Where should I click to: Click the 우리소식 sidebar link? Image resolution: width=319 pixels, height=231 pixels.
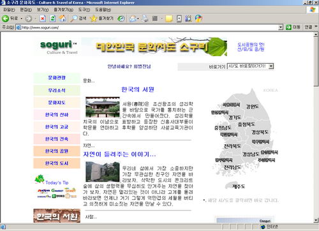coord(57,91)
